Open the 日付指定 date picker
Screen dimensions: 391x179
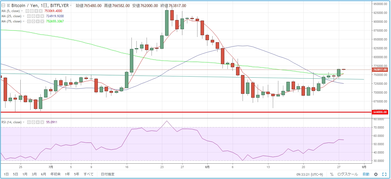pyautogui.click(x=108, y=174)
